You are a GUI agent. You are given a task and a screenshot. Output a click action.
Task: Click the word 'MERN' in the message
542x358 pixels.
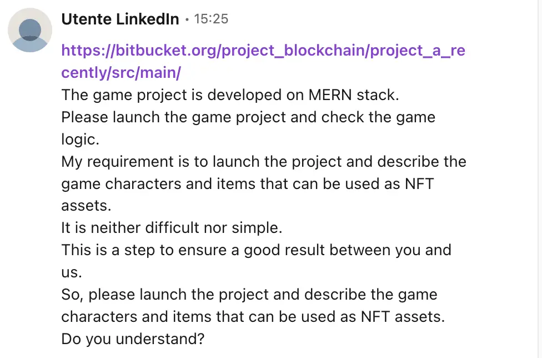pyautogui.click(x=330, y=95)
